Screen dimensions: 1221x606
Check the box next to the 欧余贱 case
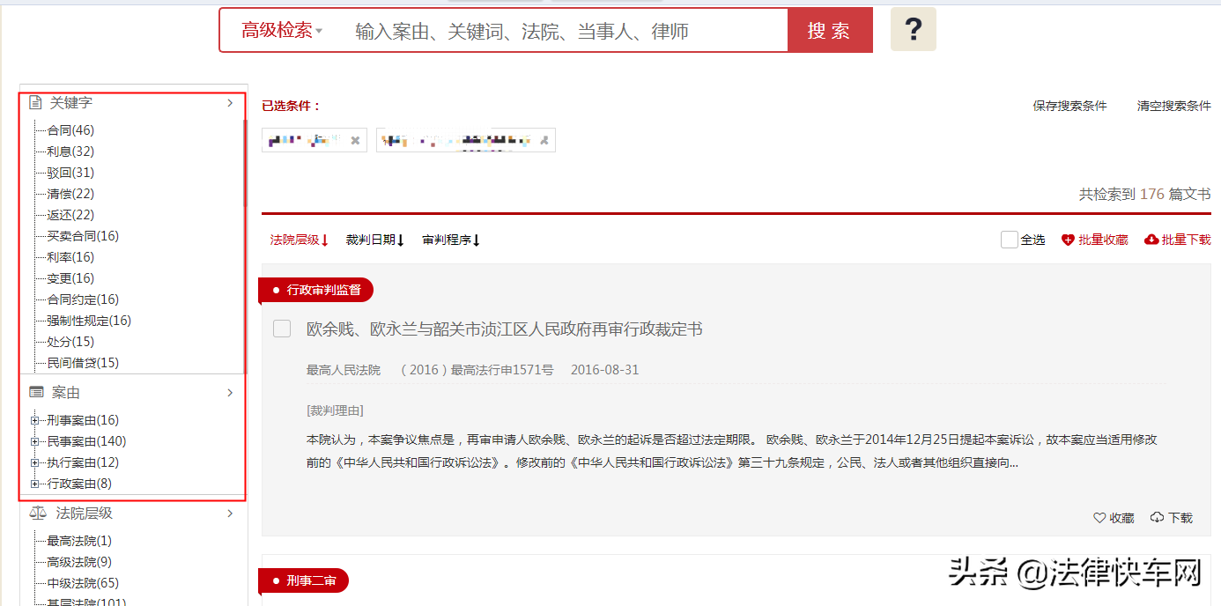pos(281,328)
